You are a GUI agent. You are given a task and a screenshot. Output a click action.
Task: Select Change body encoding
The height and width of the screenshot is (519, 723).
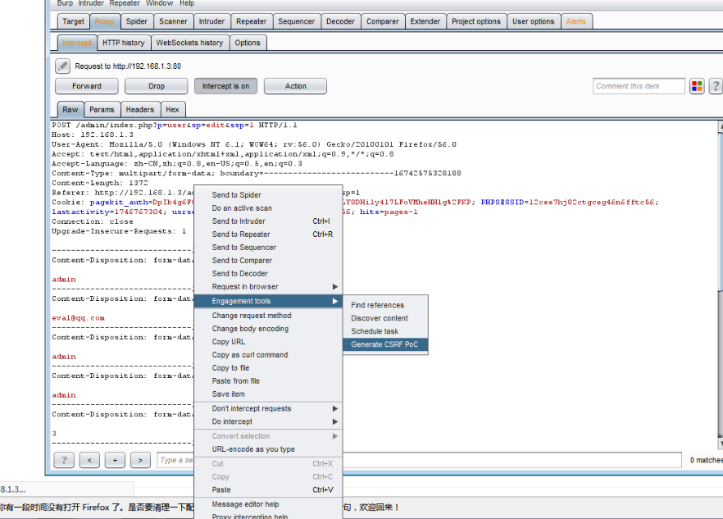point(268,329)
